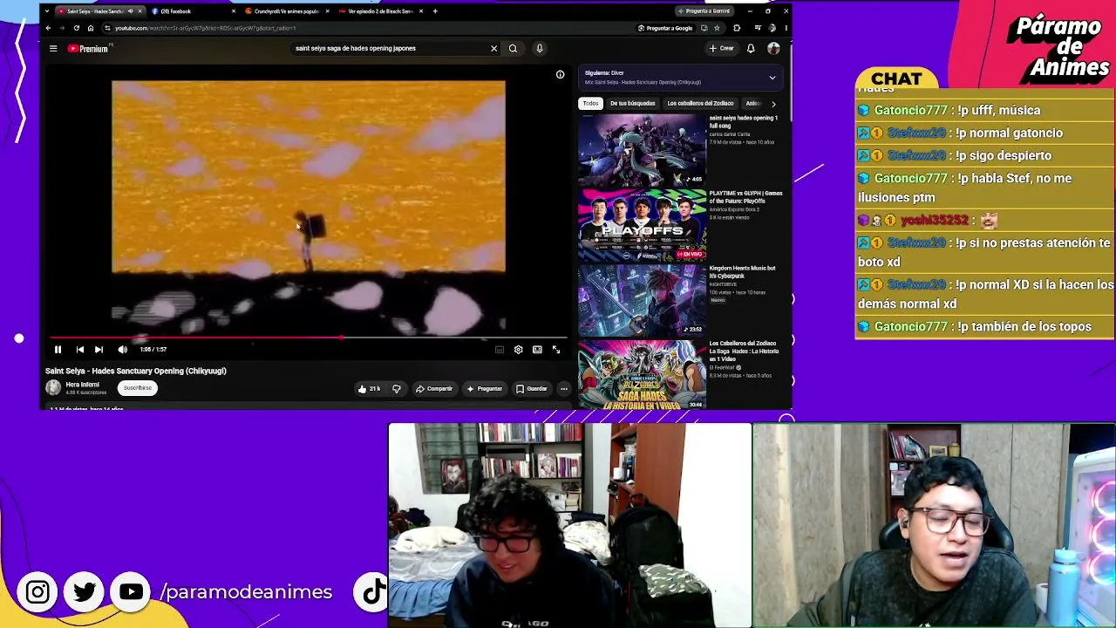Start voice search with the microphone
Screen dimensions: 1116x628
pos(540,49)
